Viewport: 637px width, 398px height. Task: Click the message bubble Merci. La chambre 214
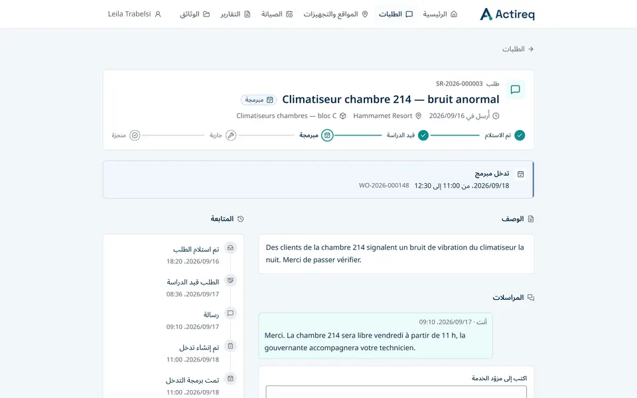click(376, 336)
